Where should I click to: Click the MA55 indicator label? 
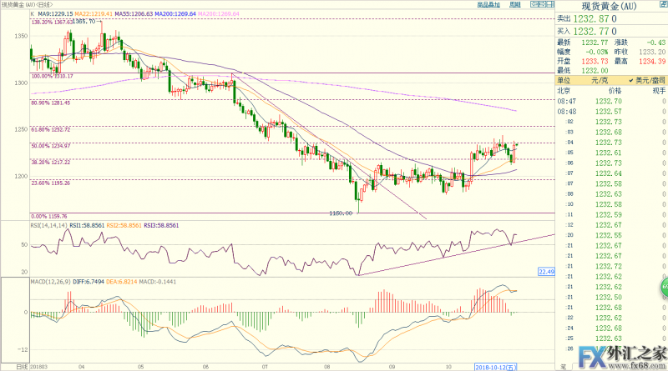tap(137, 14)
